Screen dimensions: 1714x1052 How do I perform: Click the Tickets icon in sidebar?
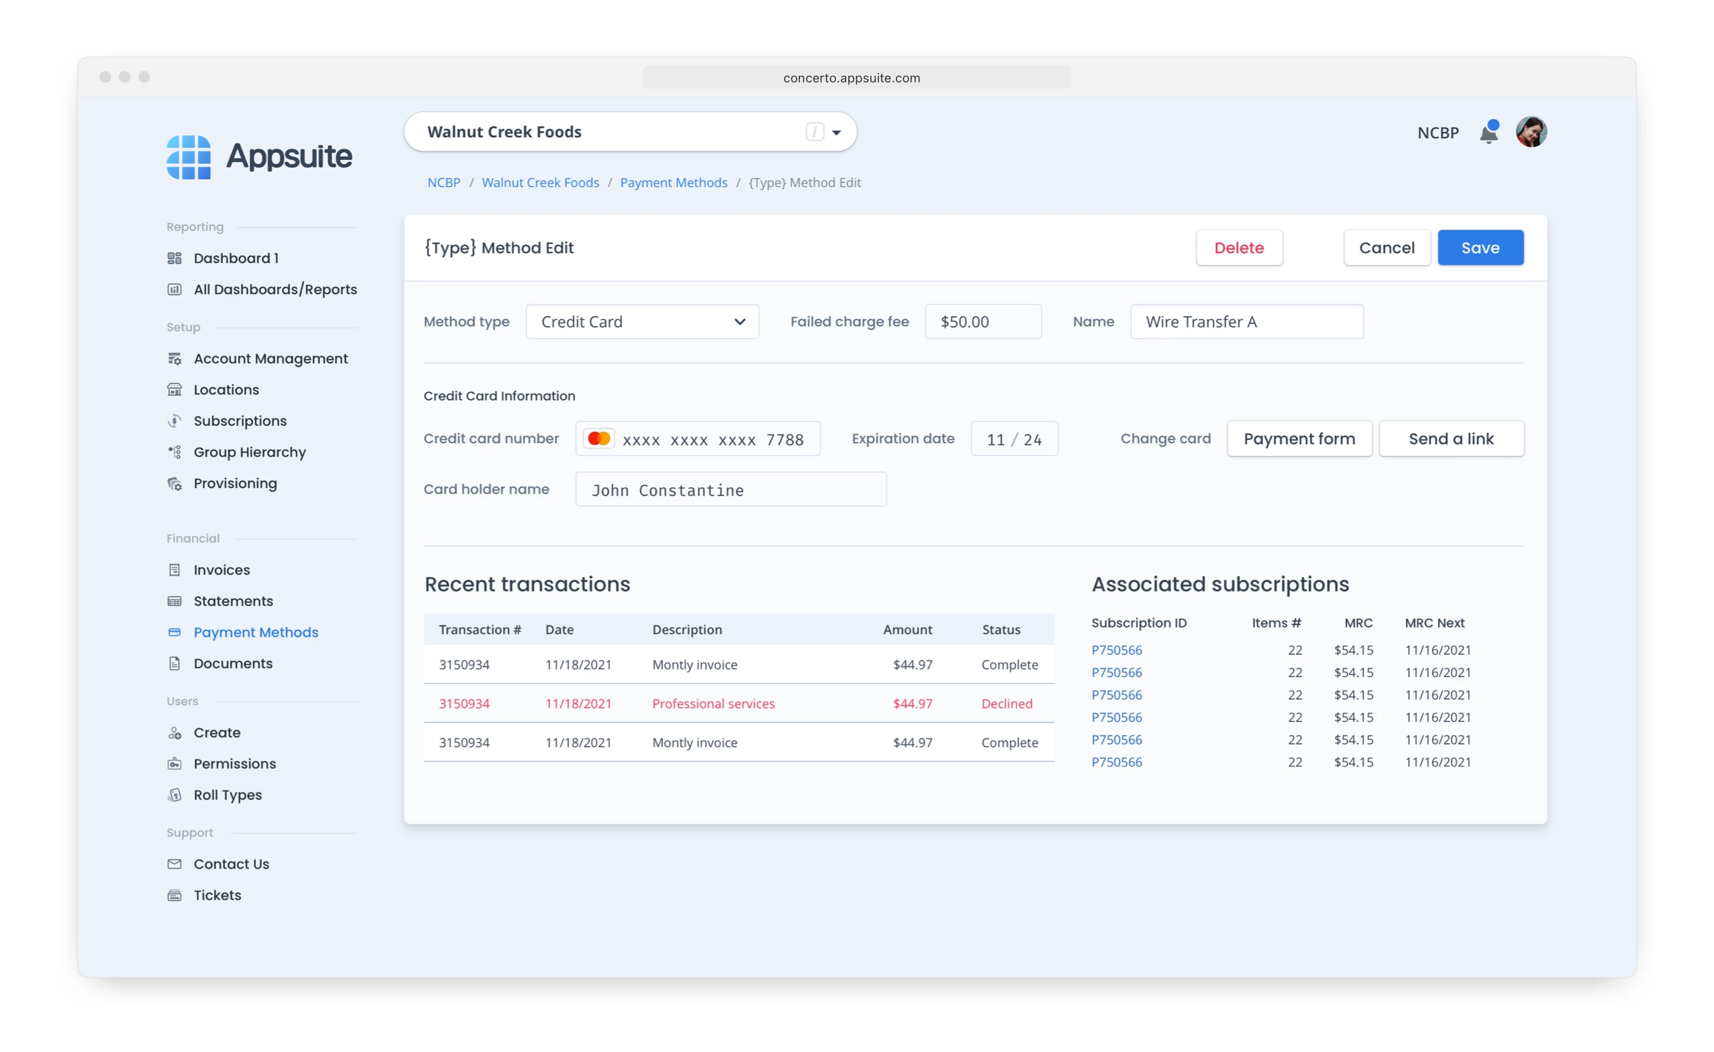click(175, 895)
